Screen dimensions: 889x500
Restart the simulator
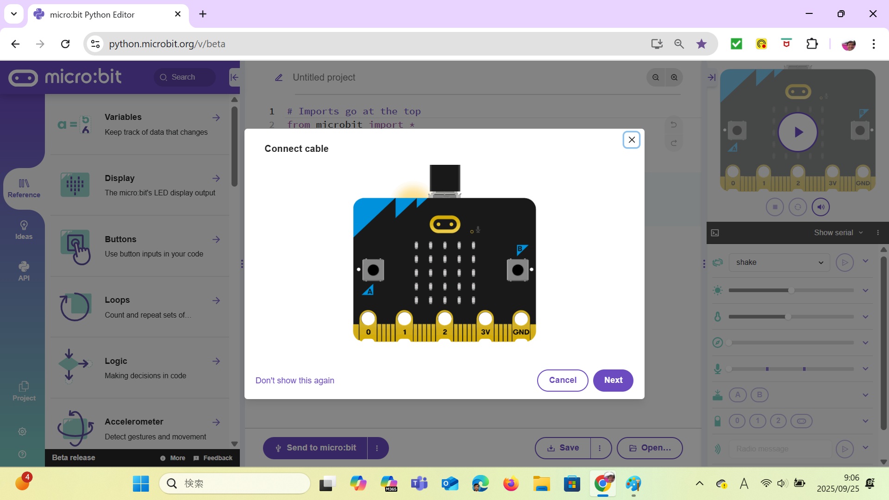tap(797, 207)
